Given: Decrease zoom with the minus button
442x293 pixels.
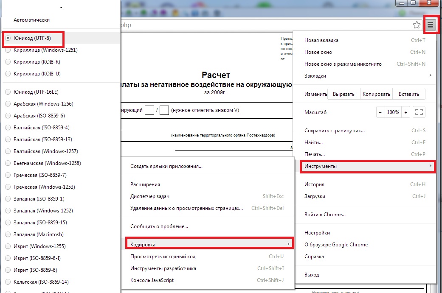Looking at the screenshot, I should 380,112.
